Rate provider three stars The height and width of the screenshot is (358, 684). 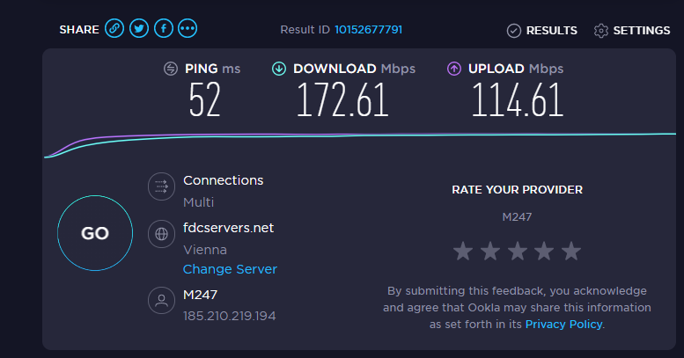pyautogui.click(x=518, y=252)
